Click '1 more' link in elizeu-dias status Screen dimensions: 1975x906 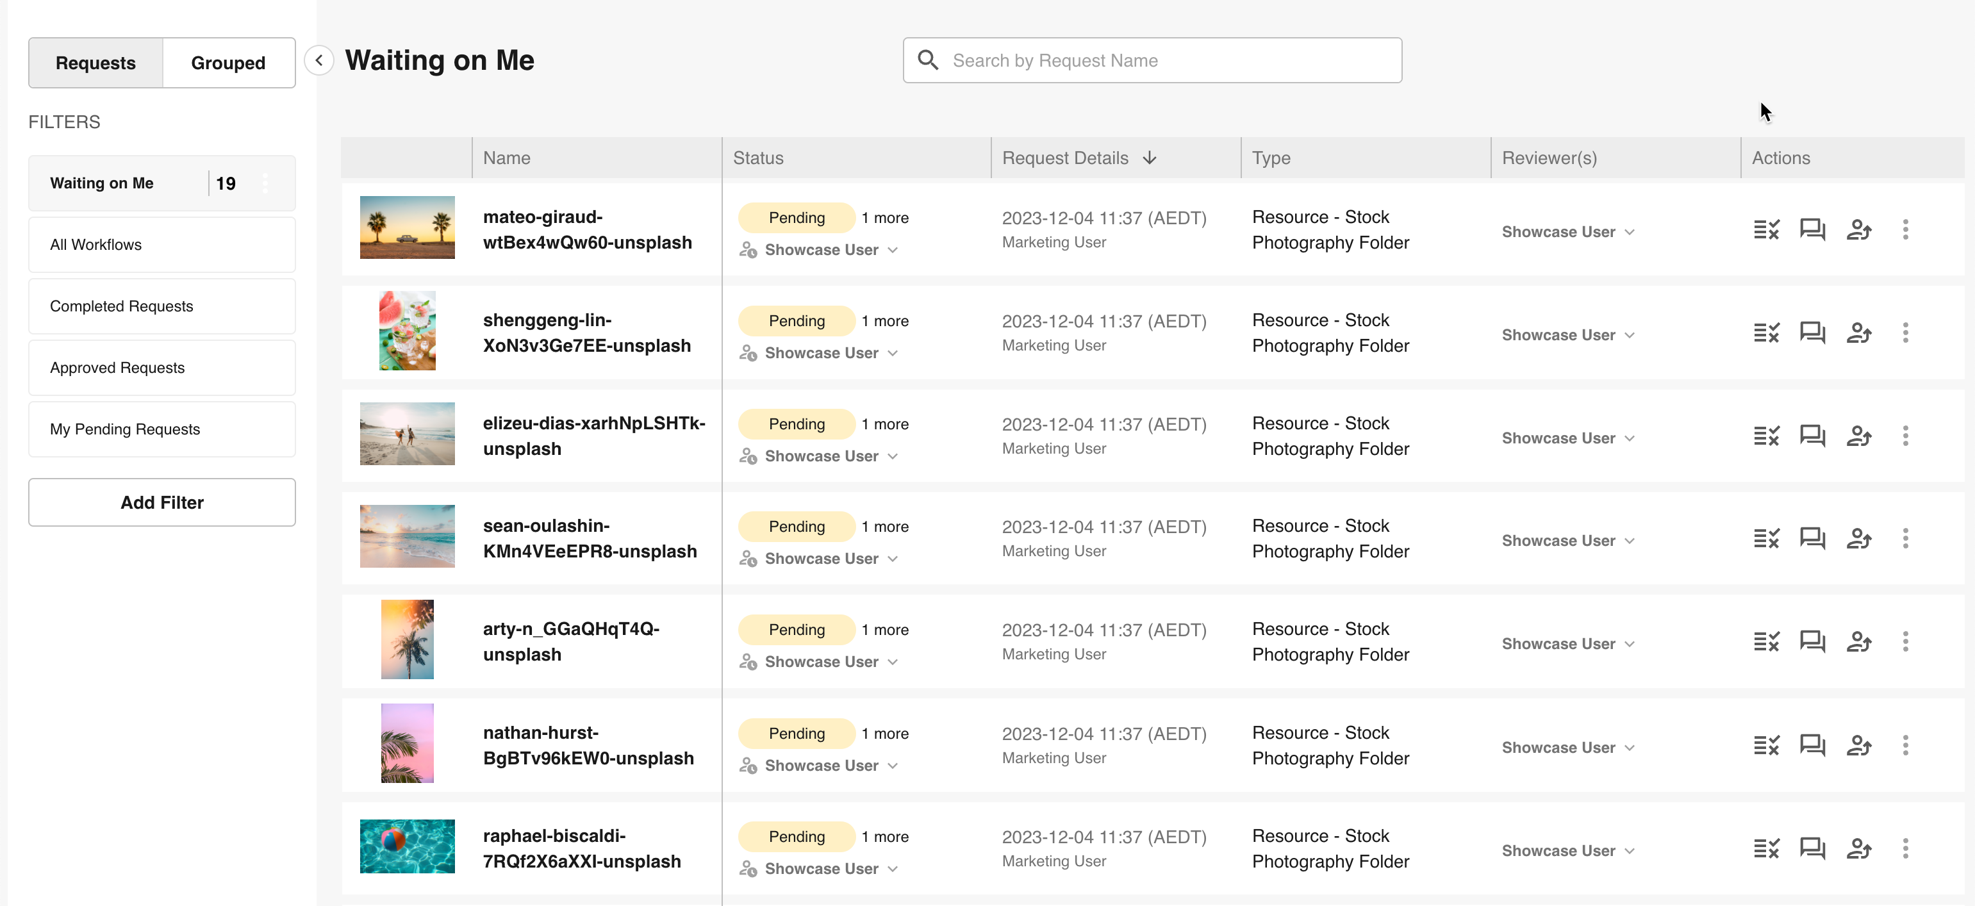point(885,424)
